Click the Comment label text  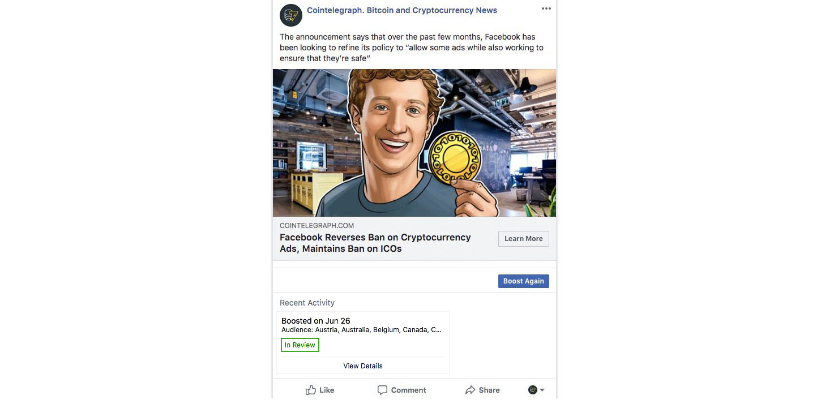408,390
